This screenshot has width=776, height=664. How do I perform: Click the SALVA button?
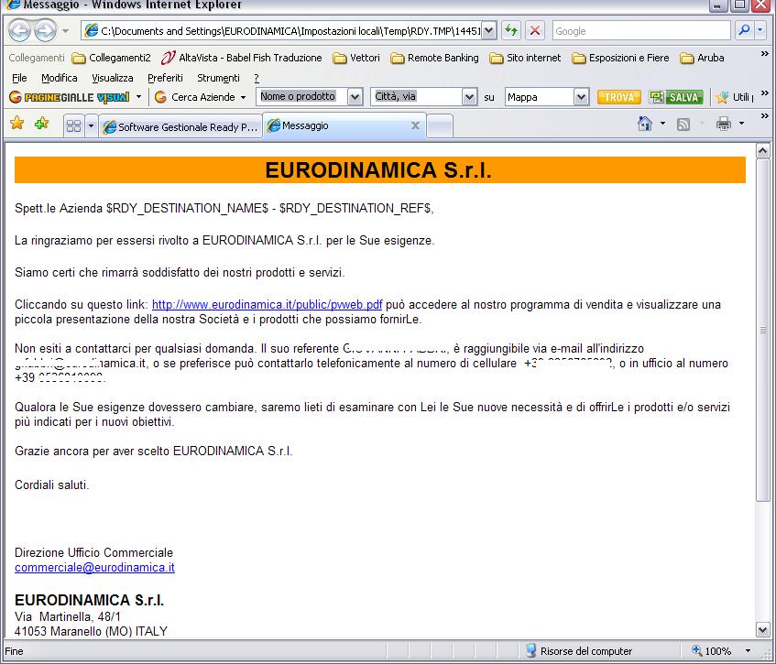pos(676,97)
